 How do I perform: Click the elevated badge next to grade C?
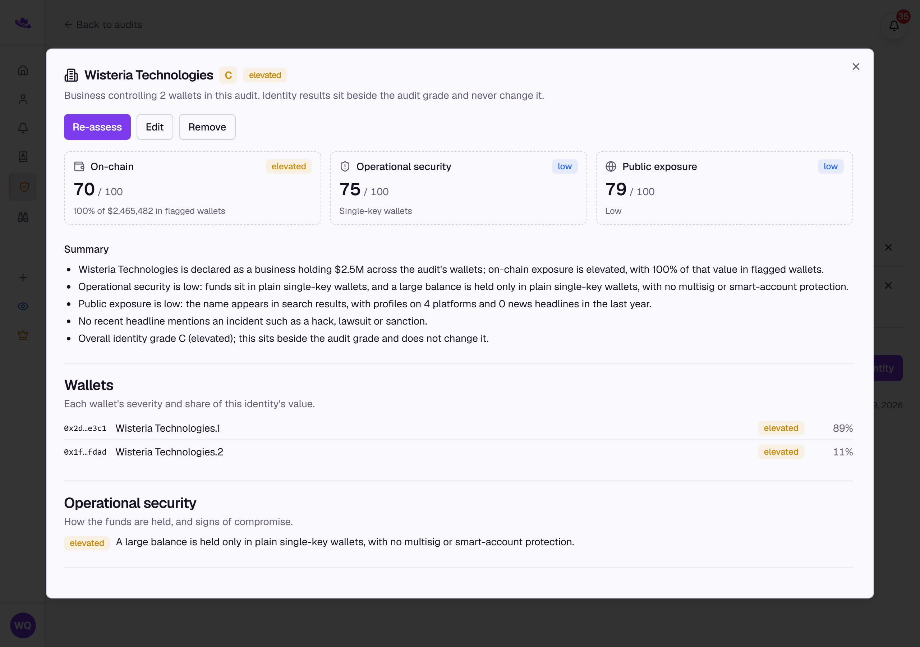265,75
